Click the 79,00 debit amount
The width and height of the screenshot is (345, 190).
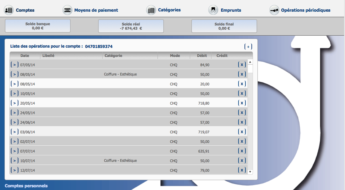pyautogui.click(x=205, y=170)
